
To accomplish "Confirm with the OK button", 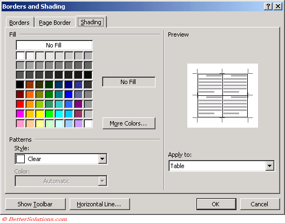I will [216, 204].
